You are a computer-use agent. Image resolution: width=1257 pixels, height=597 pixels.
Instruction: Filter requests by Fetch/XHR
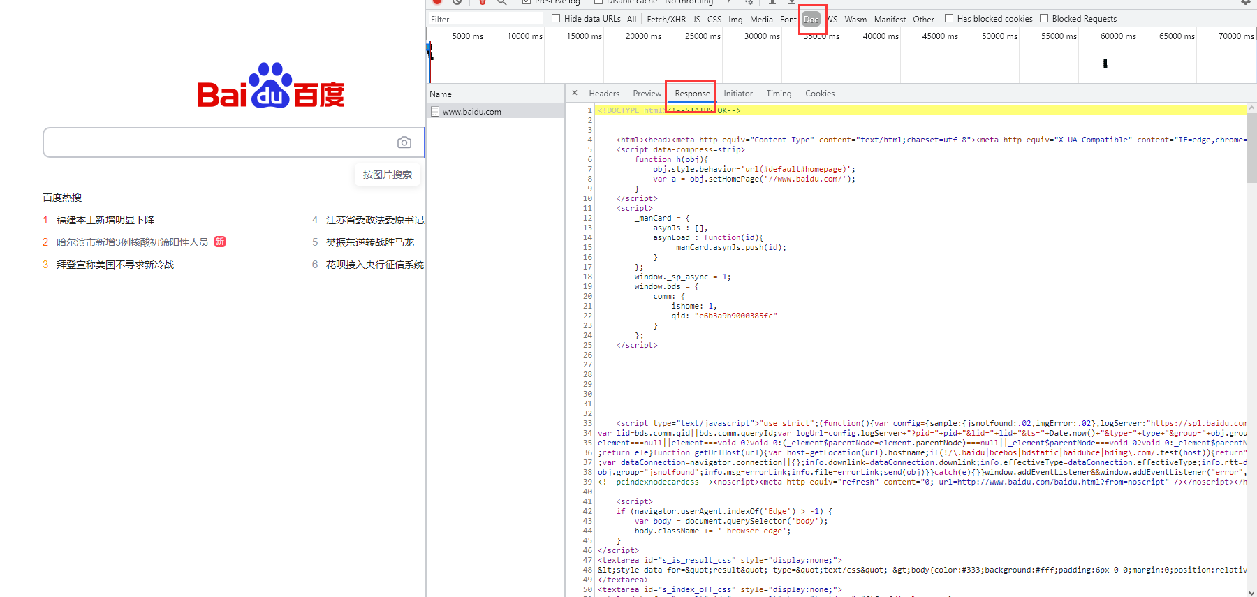666,20
